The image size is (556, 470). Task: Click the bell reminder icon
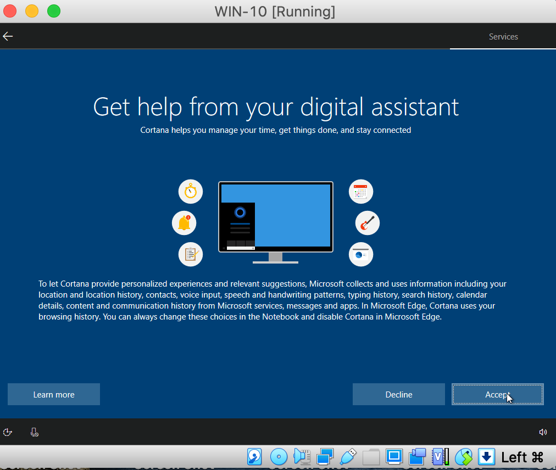(x=184, y=223)
